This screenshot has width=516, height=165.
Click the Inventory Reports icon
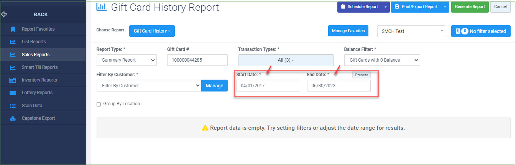13,80
